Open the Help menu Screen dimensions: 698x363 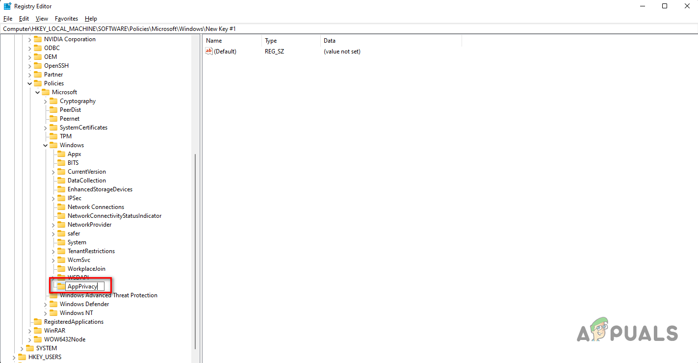coord(91,19)
